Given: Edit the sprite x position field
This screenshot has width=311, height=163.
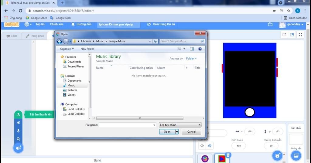Looking at the screenshot, I should point(250,131).
